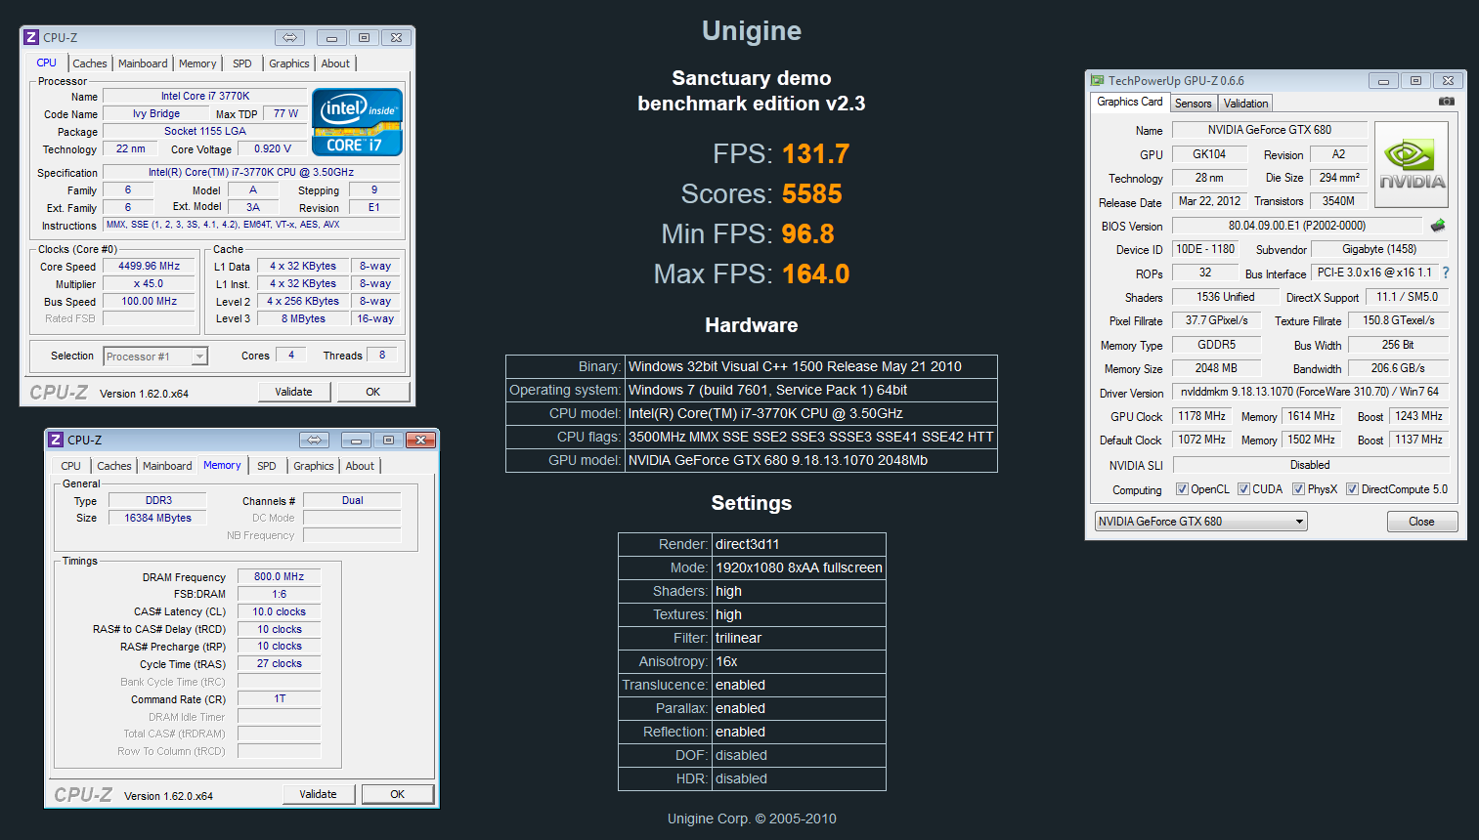
Task: Maximize the GPU-Z window
Action: (1415, 80)
